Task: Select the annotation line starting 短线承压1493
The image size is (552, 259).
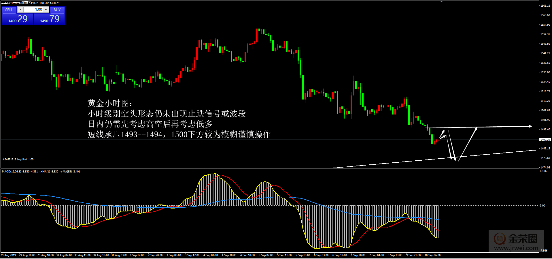Action: 179,134
